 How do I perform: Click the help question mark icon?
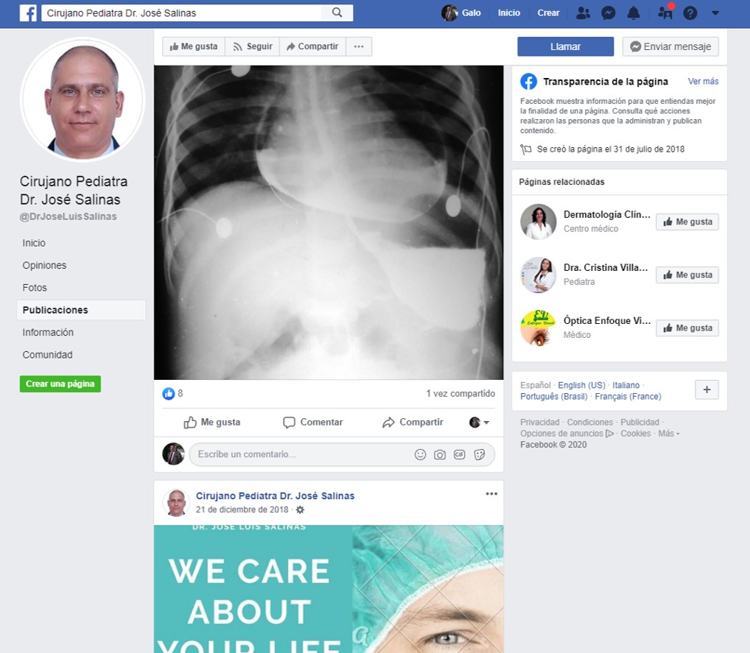[690, 13]
